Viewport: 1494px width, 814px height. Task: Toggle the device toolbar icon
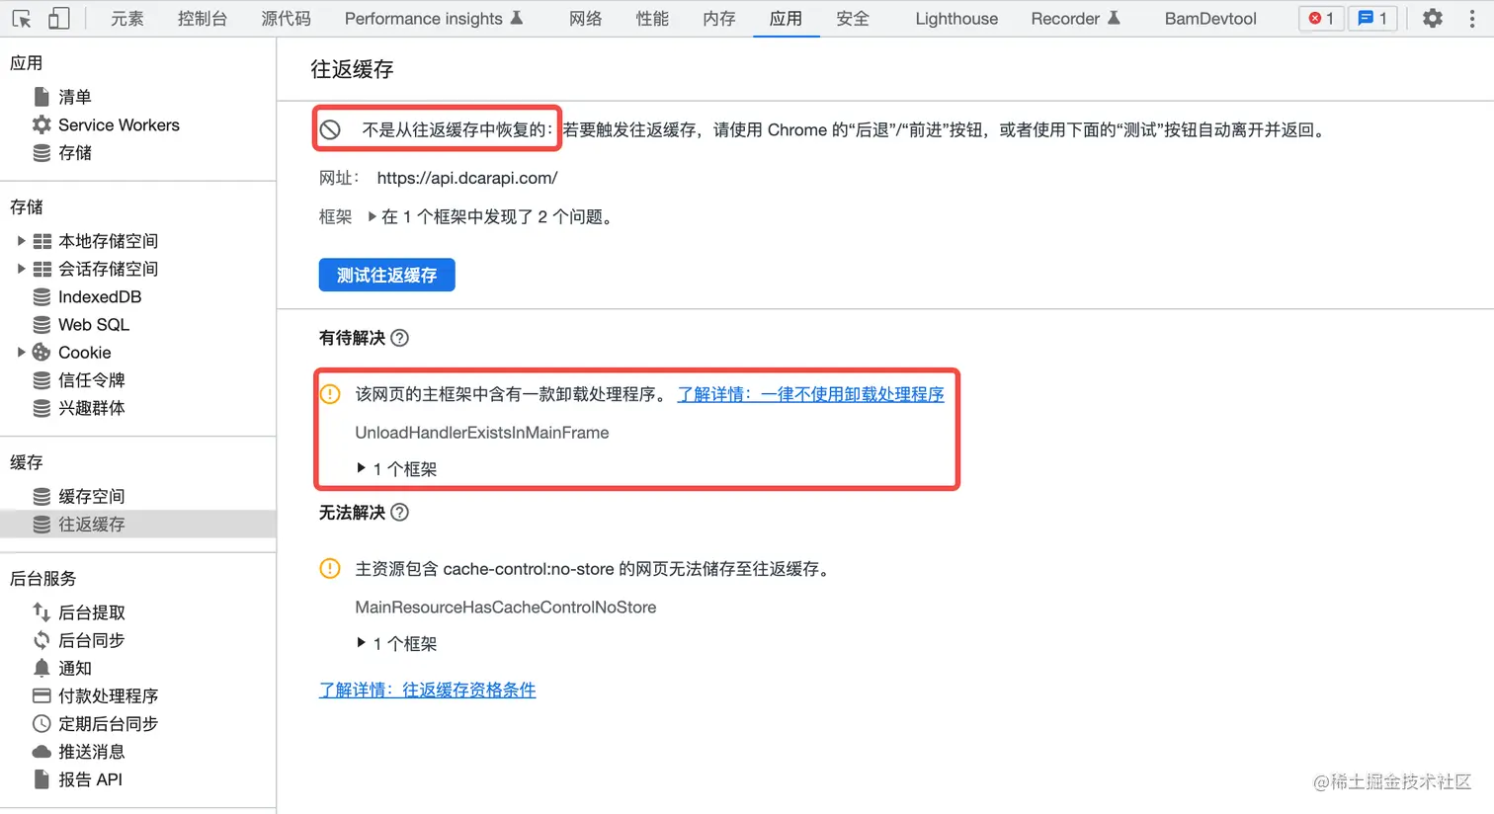pos(59,18)
